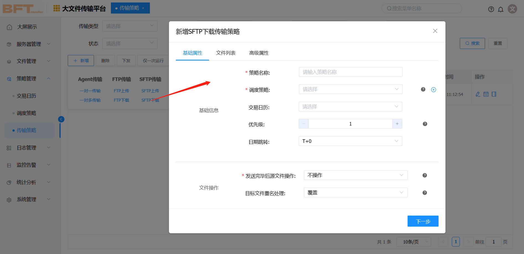The image size is (524, 254).
Task: Switch to the 文件列表 tab
Action: point(226,53)
